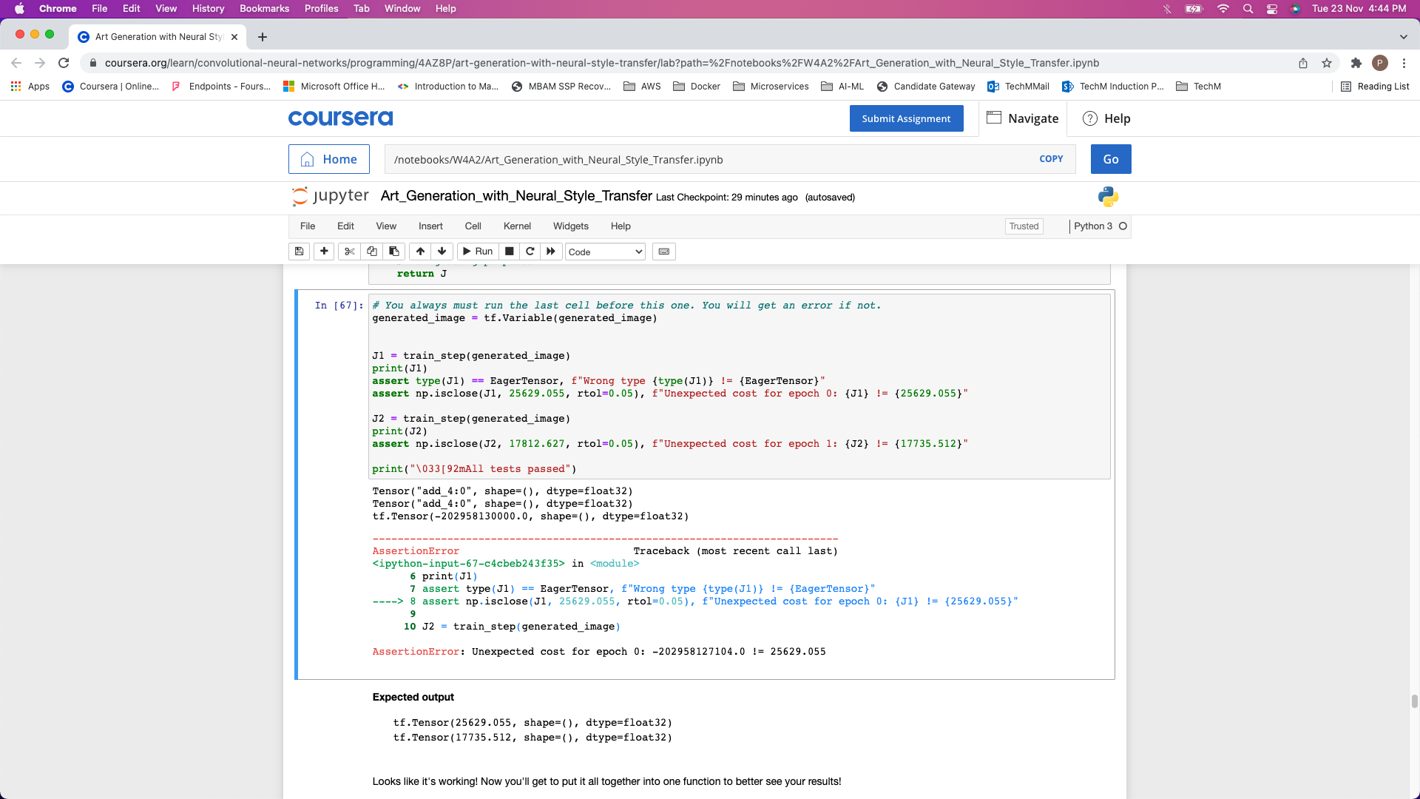Image resolution: width=1420 pixels, height=799 pixels.
Task: Insert a new cell below with plus icon
Action: tap(324, 252)
